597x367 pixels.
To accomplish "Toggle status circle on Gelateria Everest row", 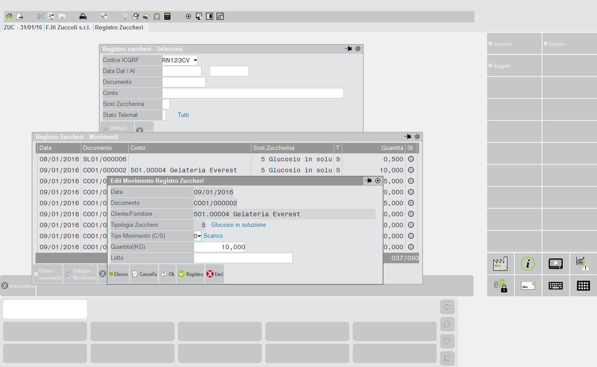I will pos(411,170).
